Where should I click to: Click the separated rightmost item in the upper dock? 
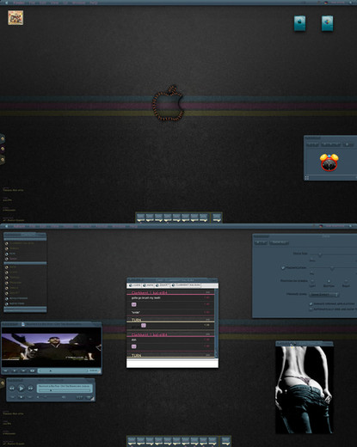click(x=217, y=218)
